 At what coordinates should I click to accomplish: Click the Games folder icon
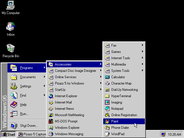coord(107,52)
